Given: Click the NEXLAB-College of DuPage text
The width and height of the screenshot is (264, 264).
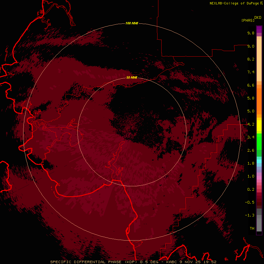Looking at the screenshot, I should 235,3.
